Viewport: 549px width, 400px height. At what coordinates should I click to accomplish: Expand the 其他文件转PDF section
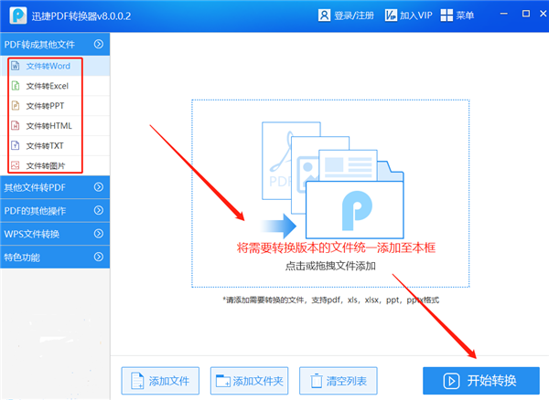point(55,187)
